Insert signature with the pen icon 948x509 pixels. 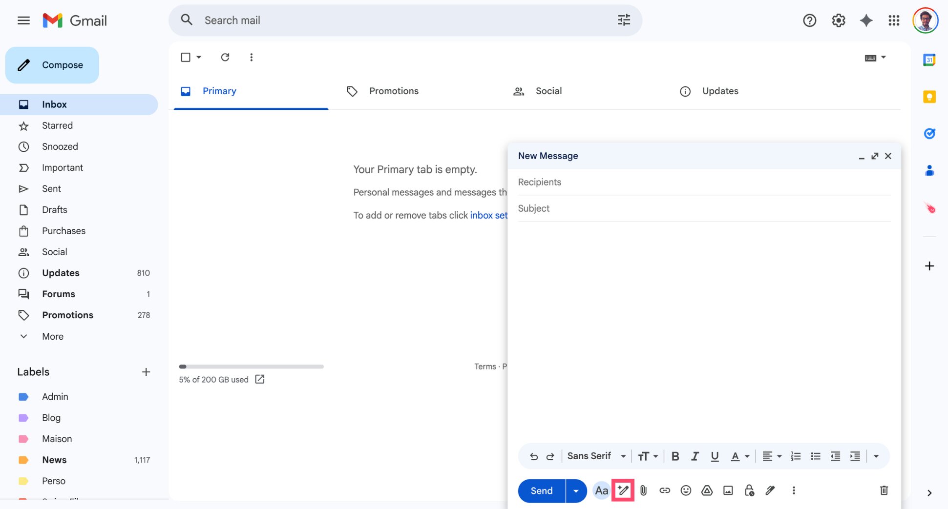[x=770, y=490]
